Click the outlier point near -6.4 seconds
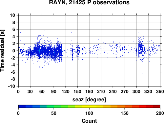 click(x=142, y=73)
